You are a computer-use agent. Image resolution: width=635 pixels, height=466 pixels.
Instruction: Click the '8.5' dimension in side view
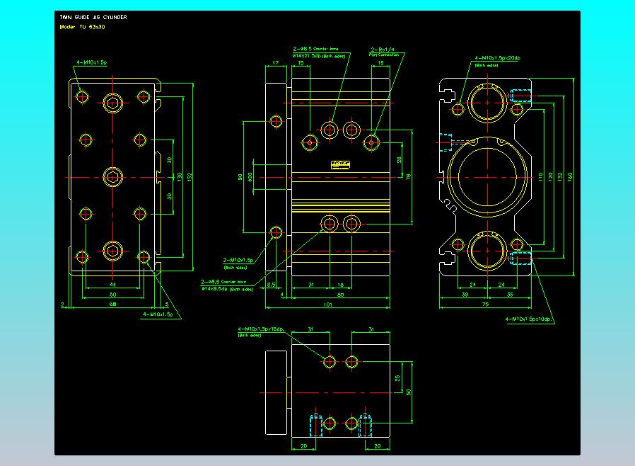point(272,285)
